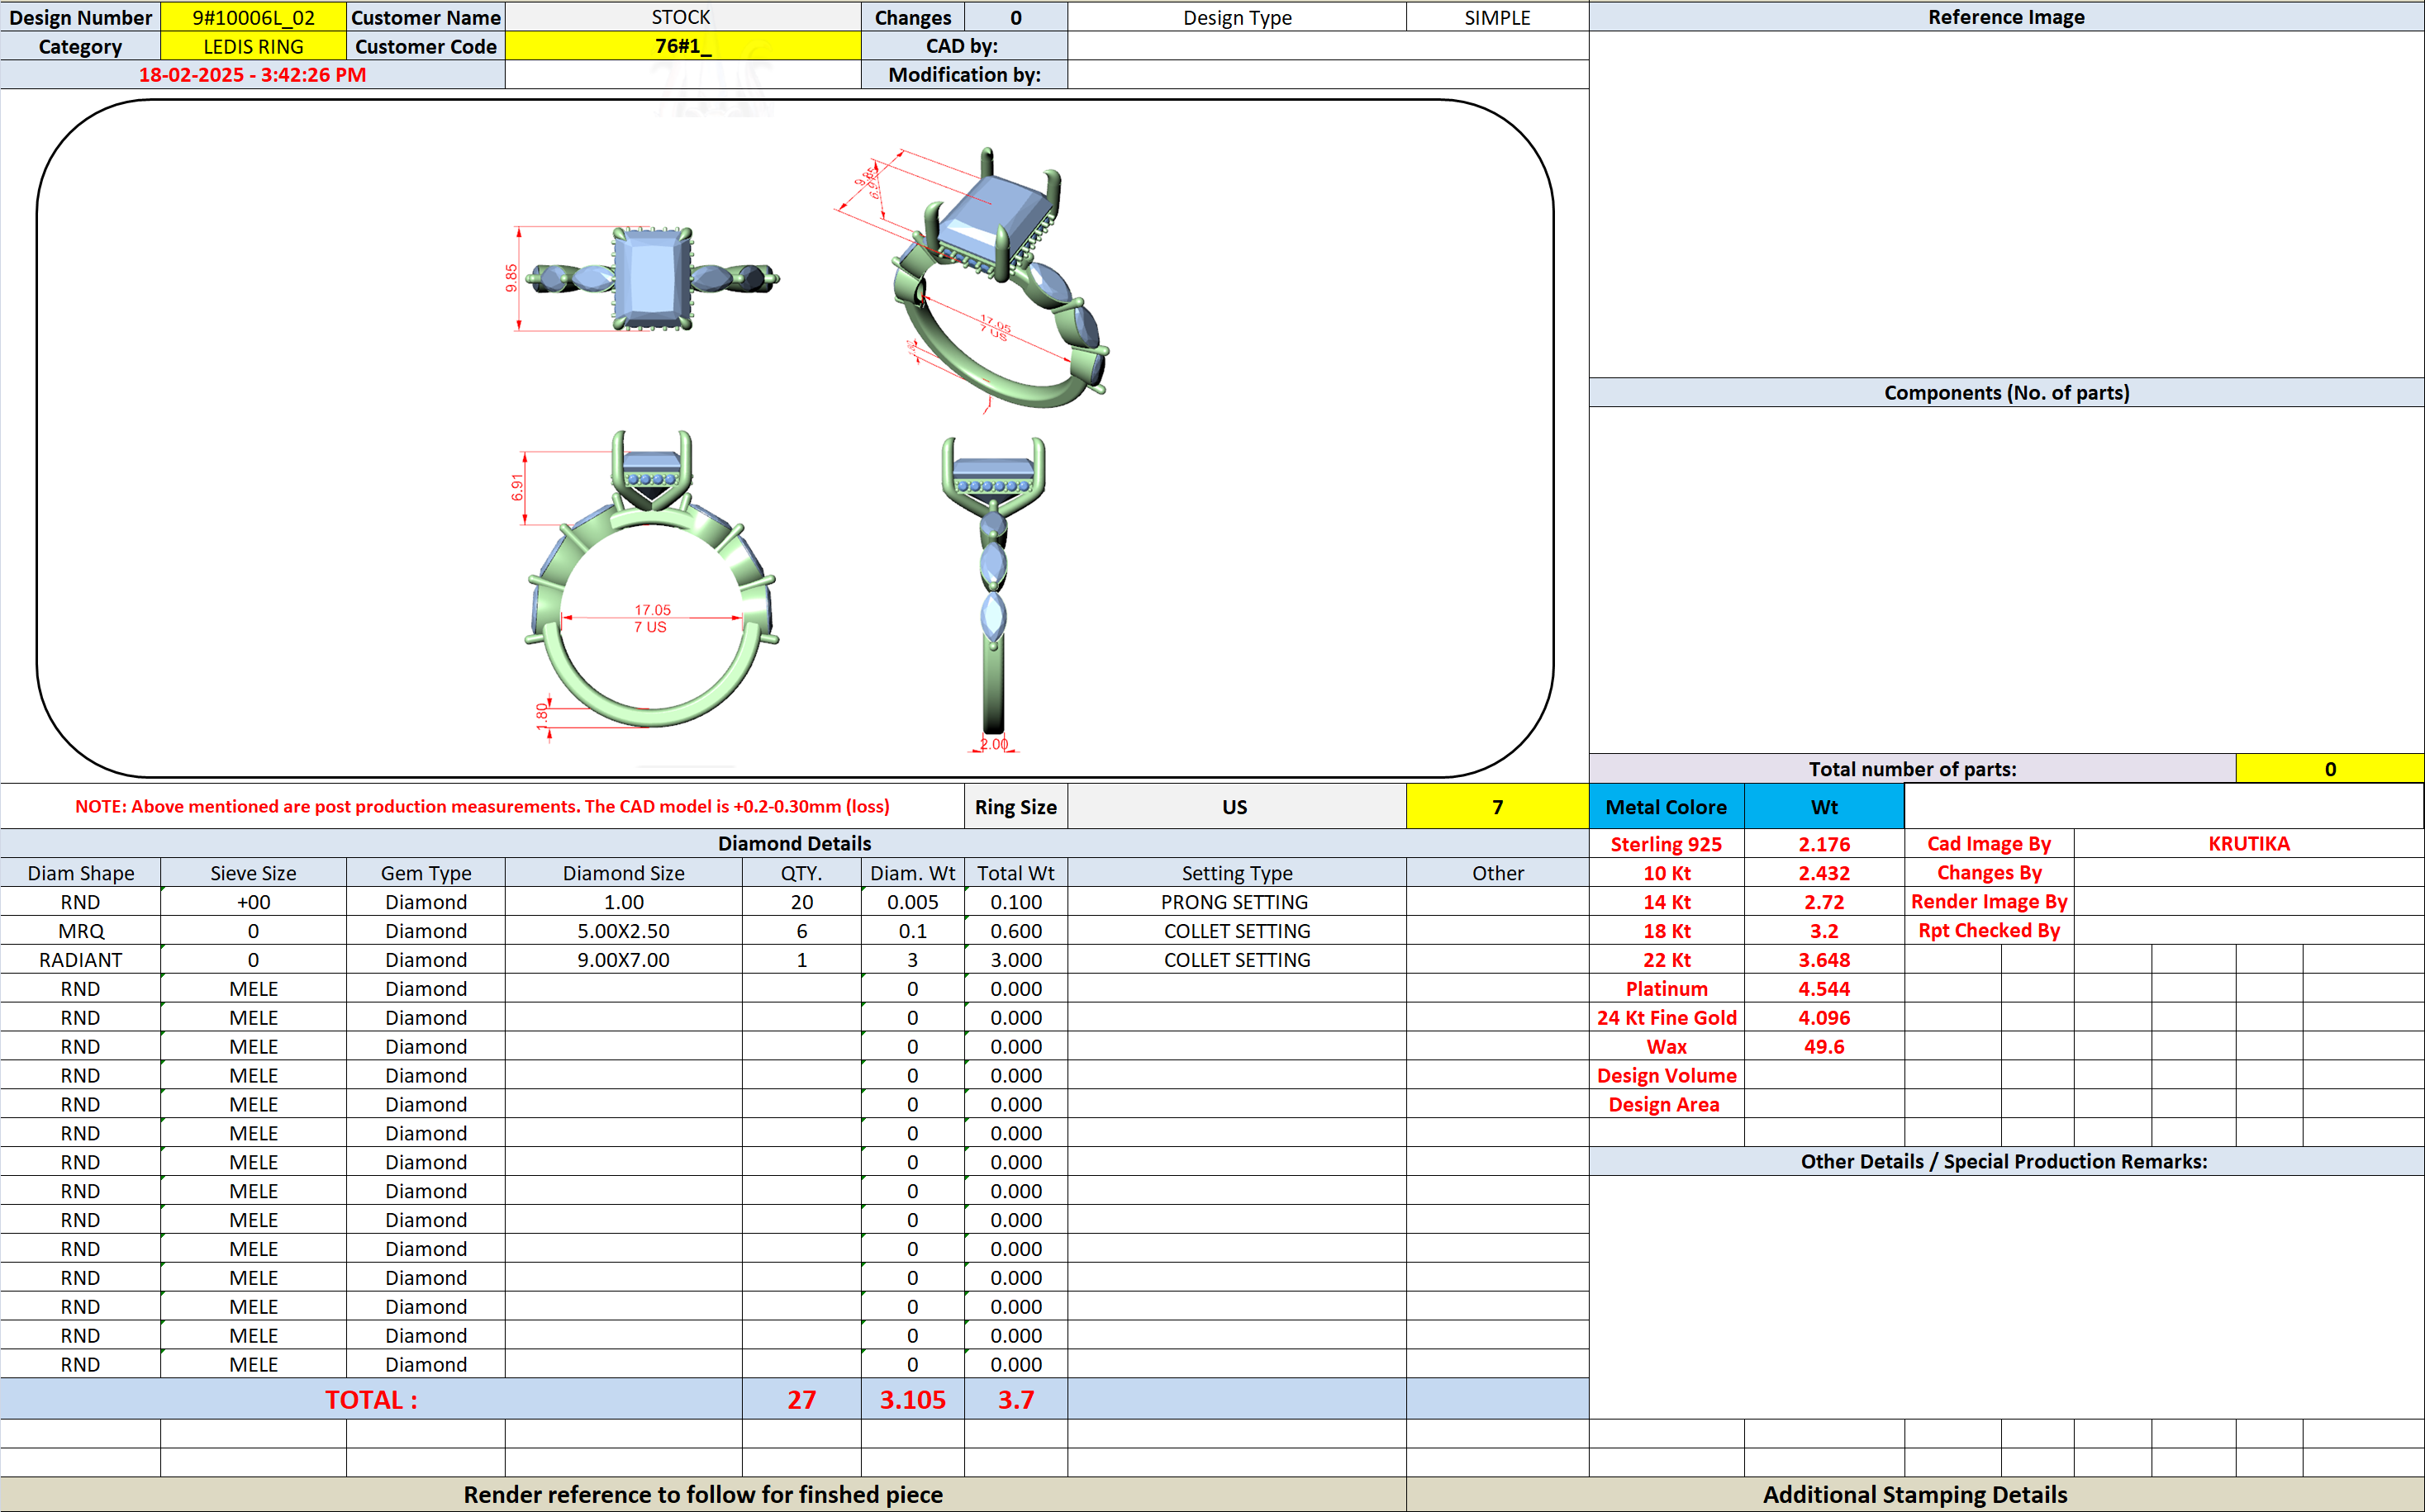
Task: Click the Diam Shape column header
Action: tap(80, 873)
